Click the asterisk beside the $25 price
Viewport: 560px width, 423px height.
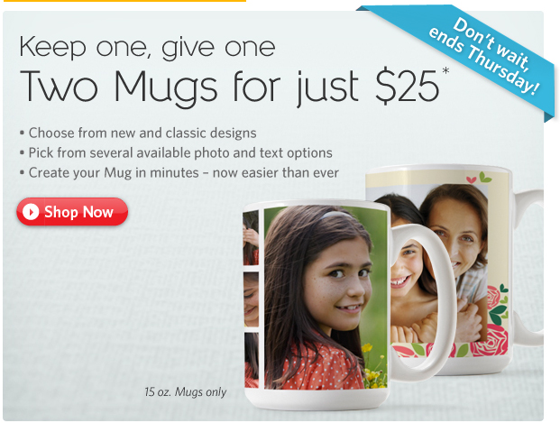coord(445,70)
